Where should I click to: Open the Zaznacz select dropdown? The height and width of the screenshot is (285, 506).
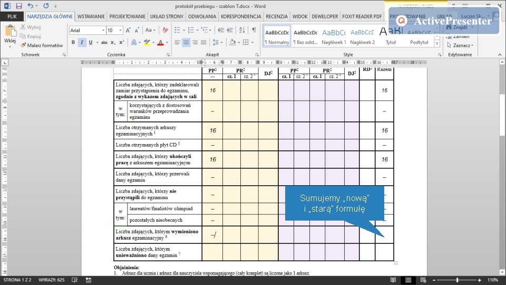tap(461, 45)
